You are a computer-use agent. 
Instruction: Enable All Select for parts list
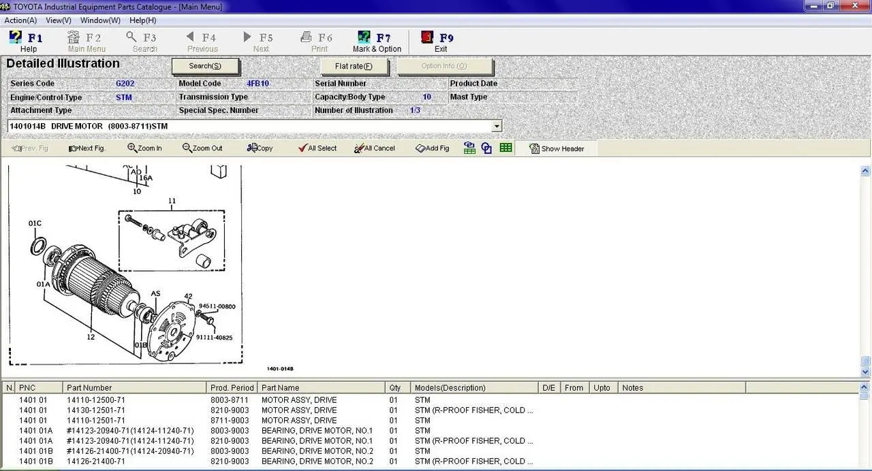point(317,148)
